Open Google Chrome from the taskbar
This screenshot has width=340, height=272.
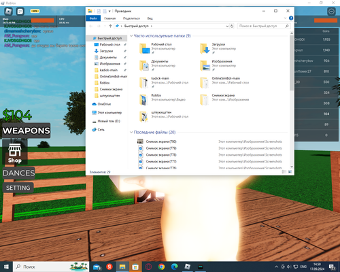coord(161,267)
